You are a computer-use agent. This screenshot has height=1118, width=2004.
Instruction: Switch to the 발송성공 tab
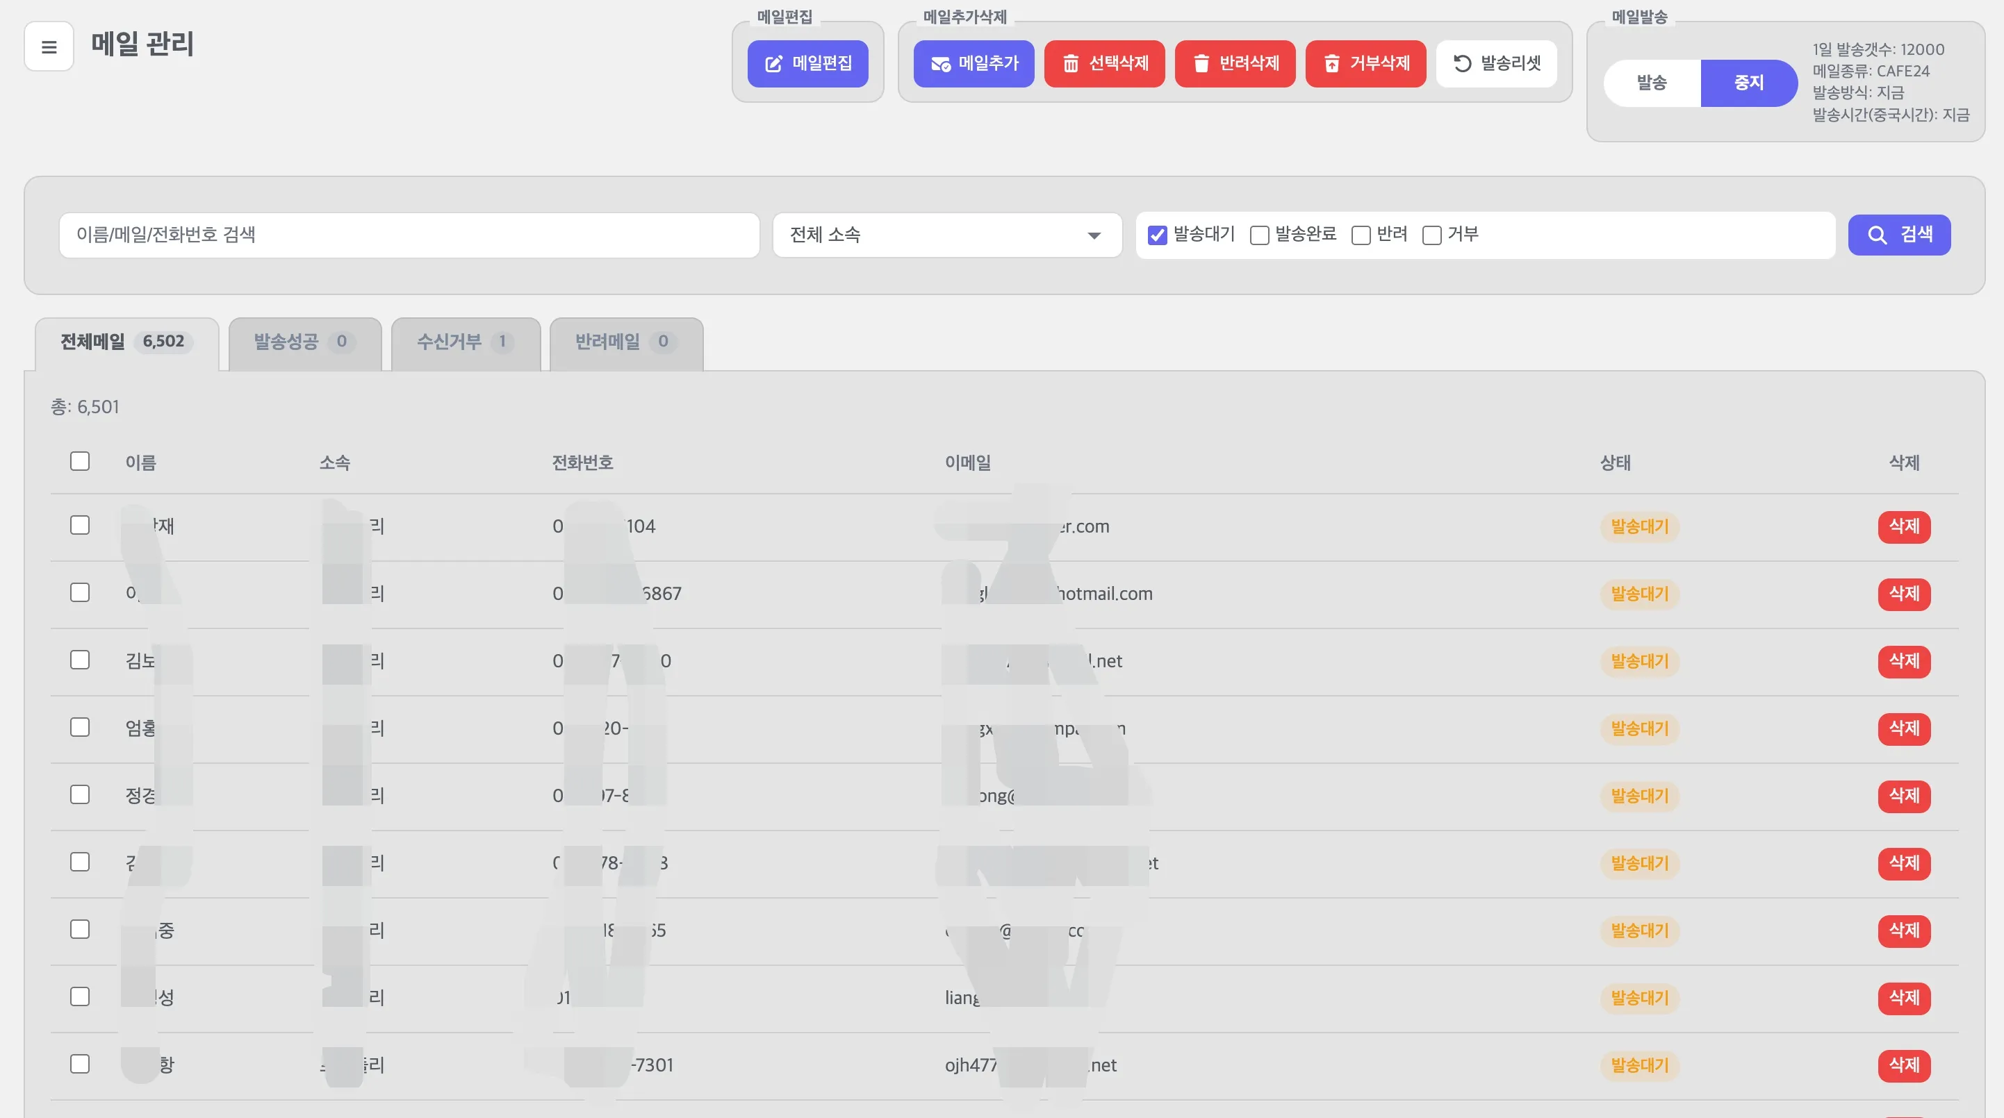(x=305, y=342)
